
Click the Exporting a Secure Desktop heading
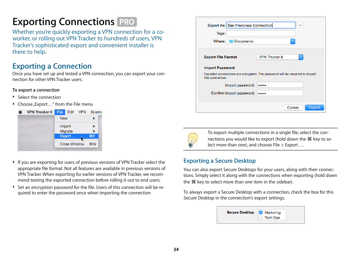point(220,161)
